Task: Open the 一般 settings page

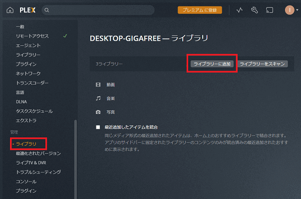Action: coord(20,26)
